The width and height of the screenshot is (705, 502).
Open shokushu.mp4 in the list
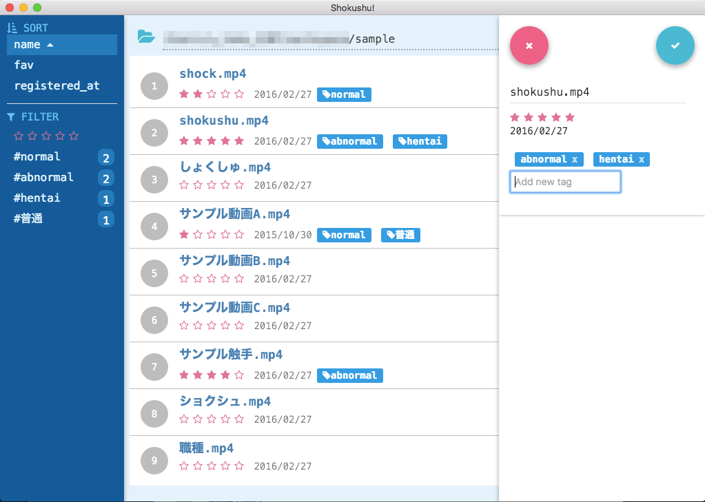pos(224,121)
